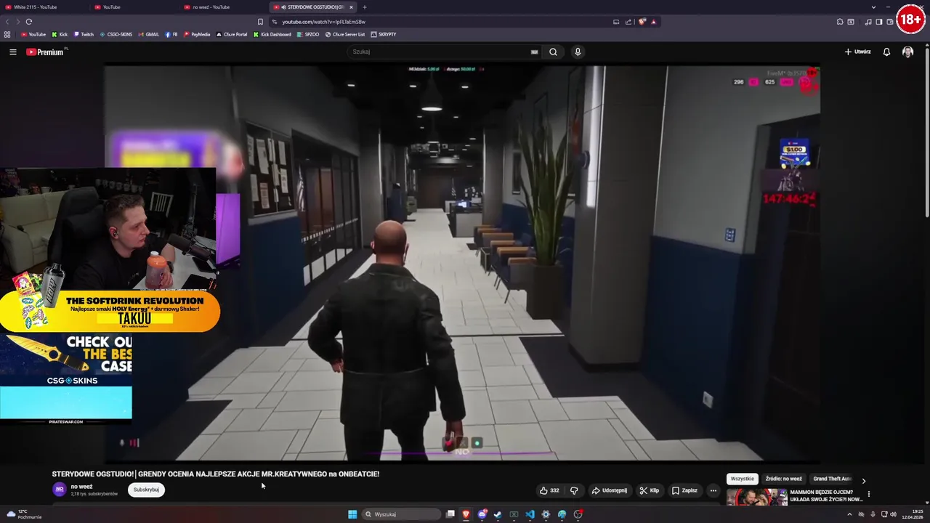
Task: Open Brave Rewards triangle icon
Action: pyautogui.click(x=653, y=22)
